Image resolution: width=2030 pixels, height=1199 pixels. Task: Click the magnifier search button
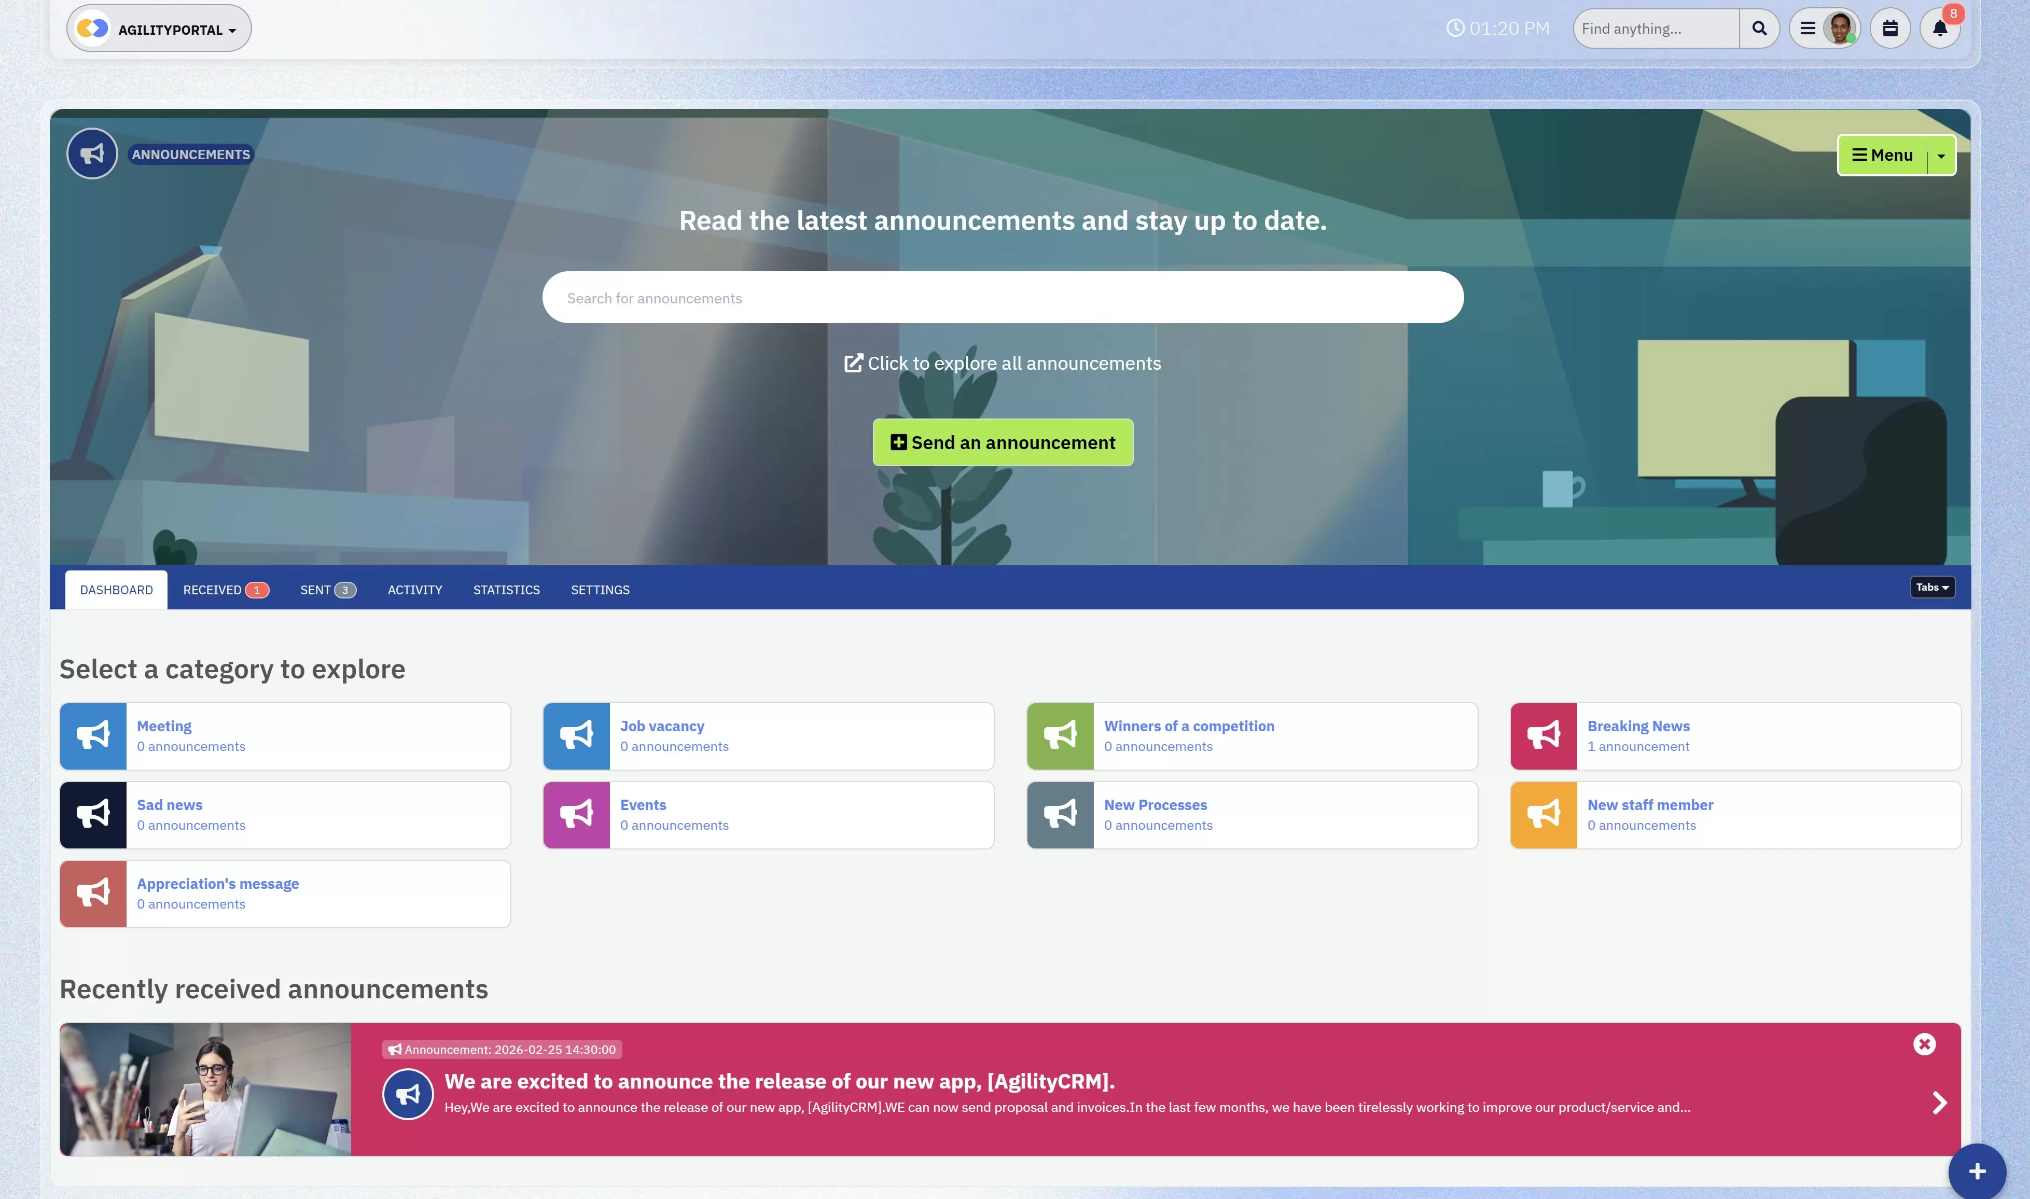1759,29
